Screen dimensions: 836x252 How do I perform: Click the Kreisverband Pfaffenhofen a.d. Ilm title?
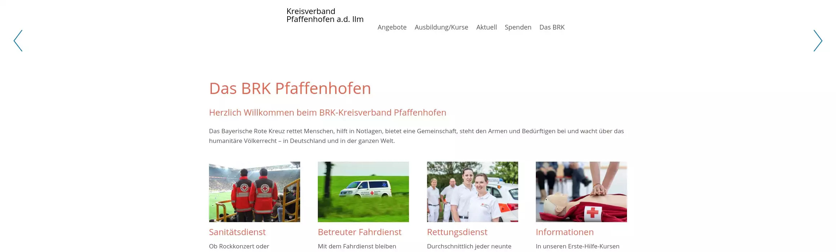click(325, 15)
